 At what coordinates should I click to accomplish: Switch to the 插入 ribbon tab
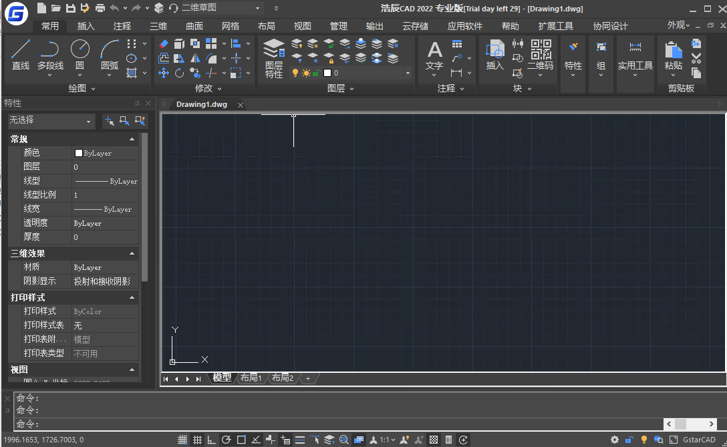[x=86, y=26]
